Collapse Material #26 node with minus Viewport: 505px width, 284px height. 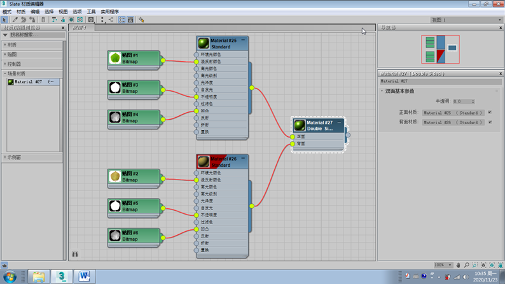[243, 159]
